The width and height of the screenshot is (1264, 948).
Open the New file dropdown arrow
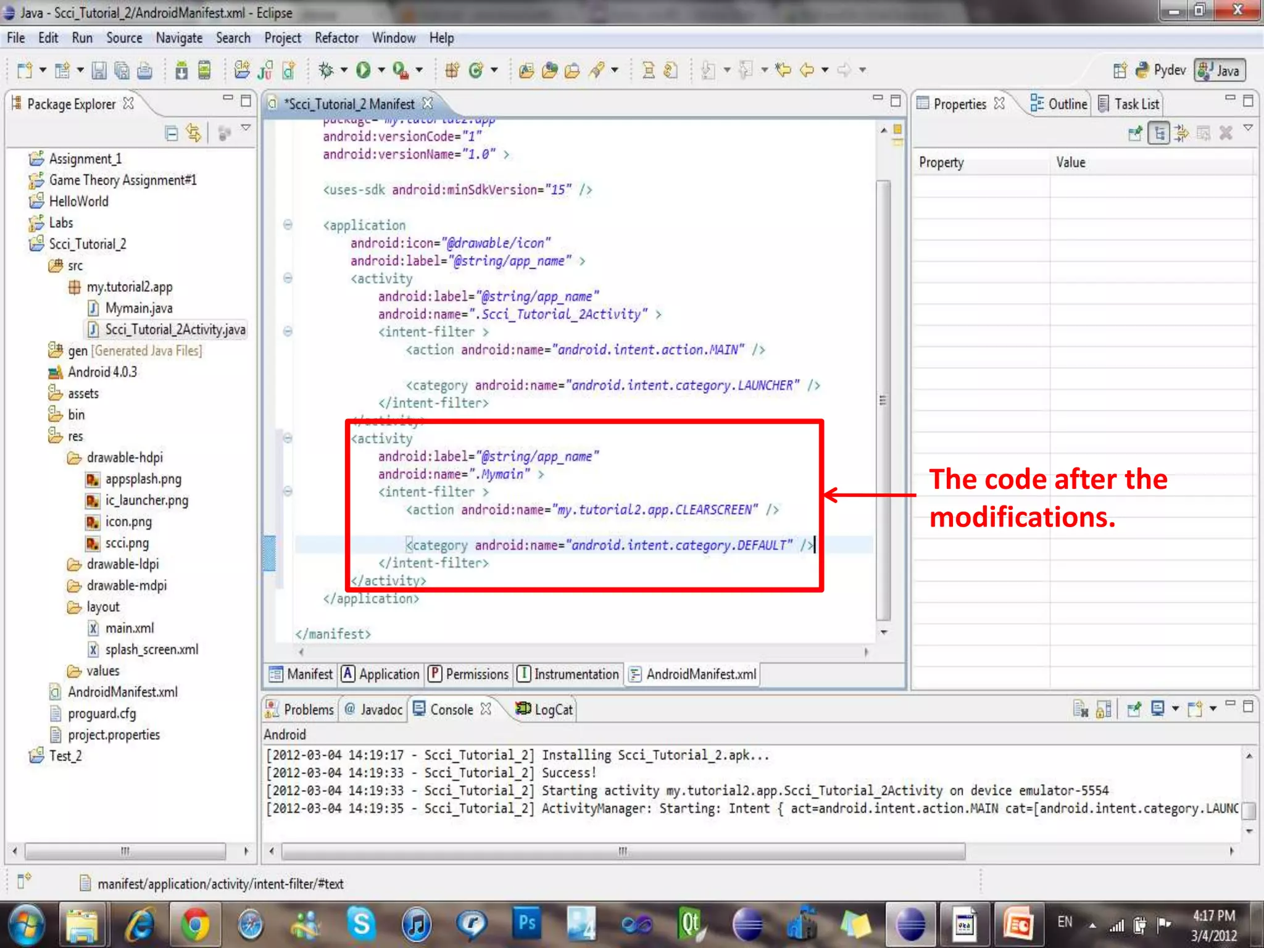43,70
